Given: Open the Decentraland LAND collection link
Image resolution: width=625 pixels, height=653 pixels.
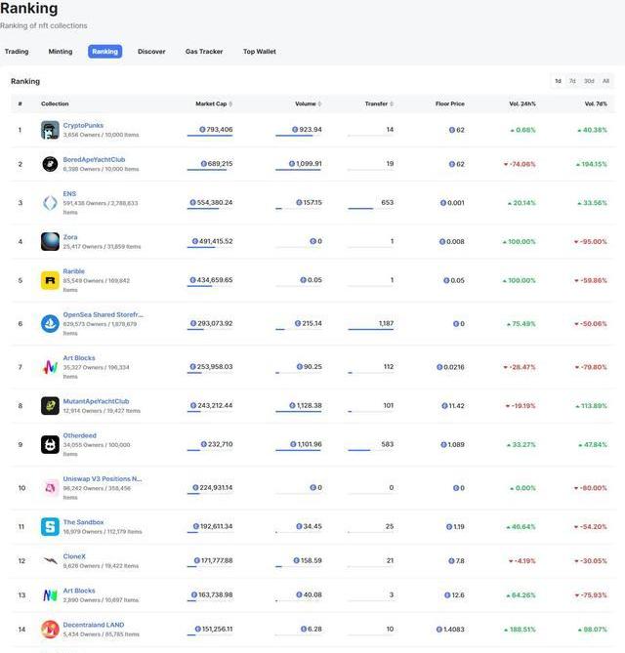Looking at the screenshot, I should coord(94,625).
